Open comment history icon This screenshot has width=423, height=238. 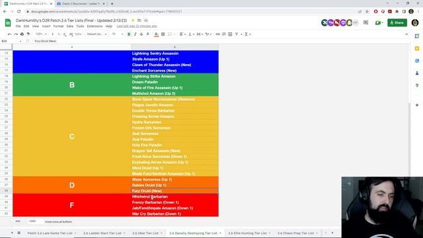pos(365,22)
